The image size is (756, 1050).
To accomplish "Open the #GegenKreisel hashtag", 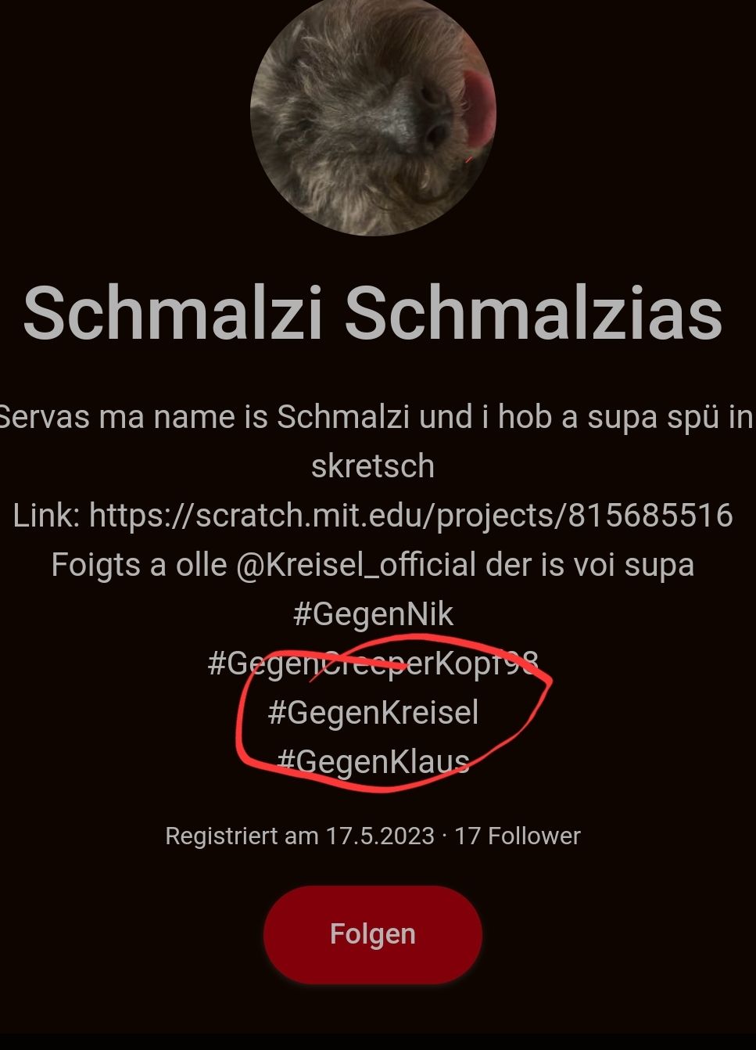I will (373, 713).
